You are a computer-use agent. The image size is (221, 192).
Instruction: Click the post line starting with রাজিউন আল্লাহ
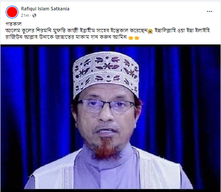tap(73, 37)
